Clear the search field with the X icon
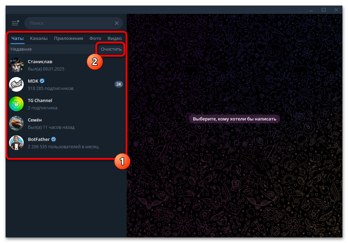 click(117, 23)
